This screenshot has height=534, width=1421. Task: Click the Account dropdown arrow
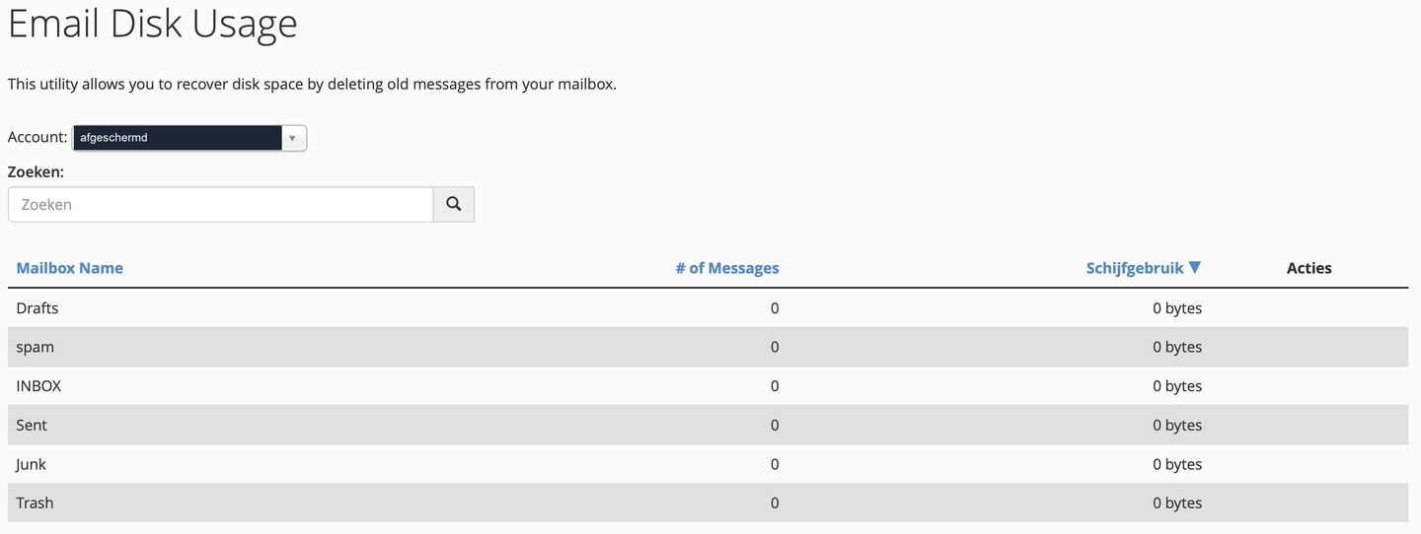[x=293, y=138]
